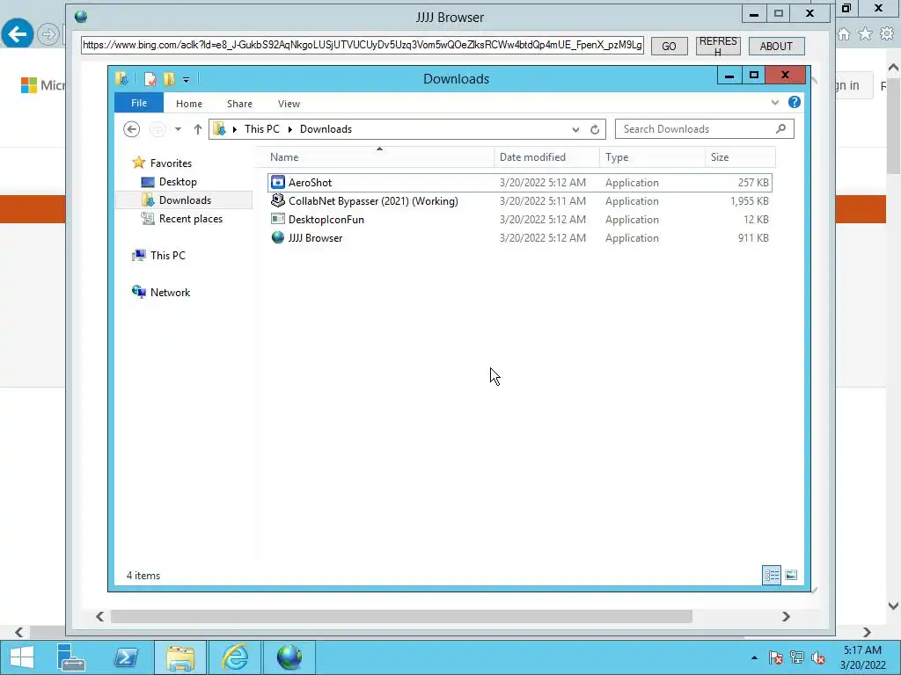Expand the Explorer ribbon chevron
Image resolution: width=901 pixels, height=675 pixels.
tap(774, 103)
